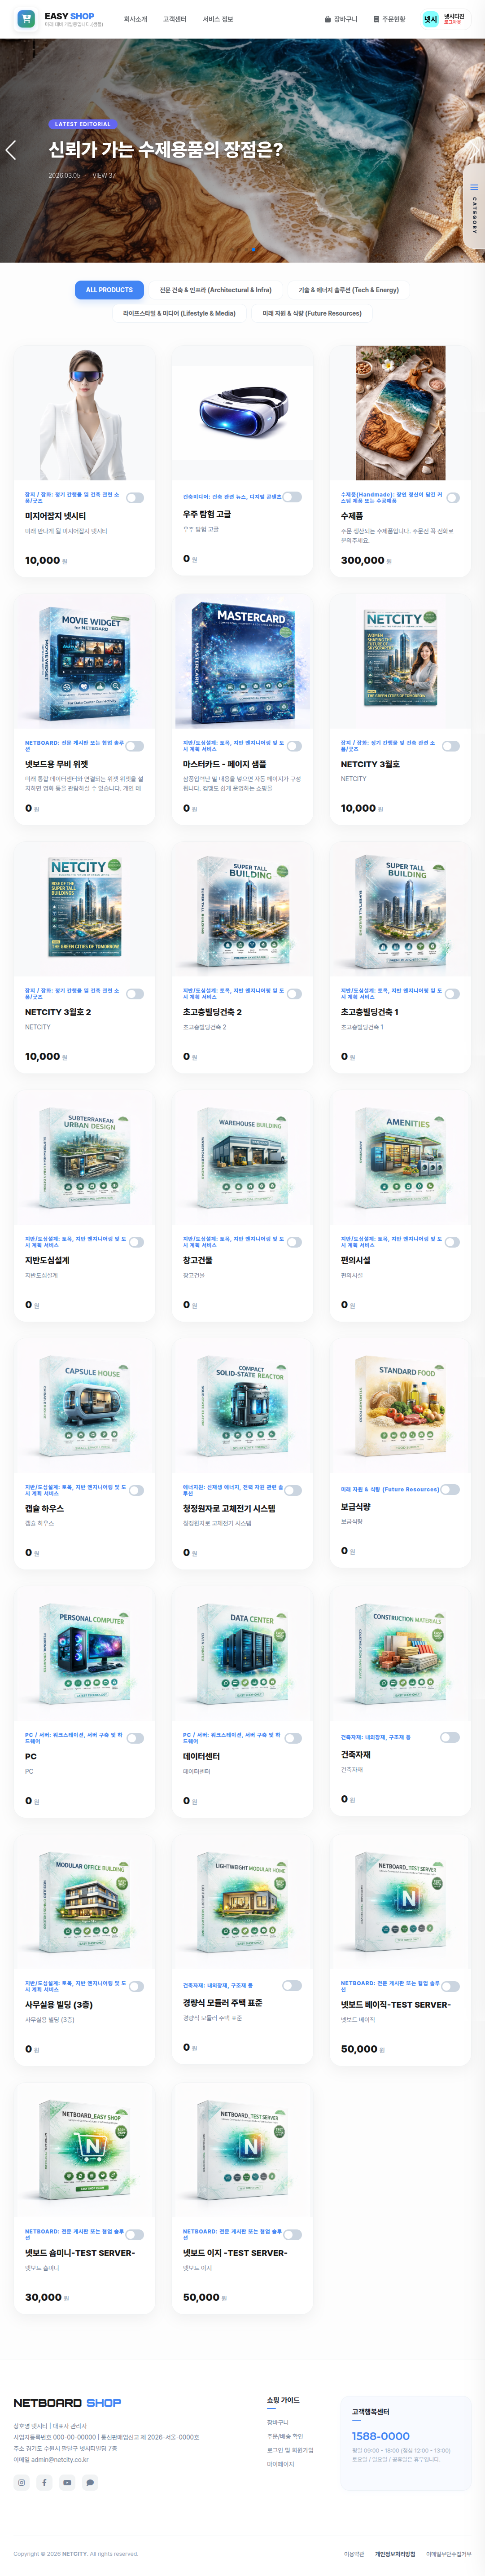Open the YouTube icon in the footer
Image resolution: width=485 pixels, height=2576 pixels.
point(67,2483)
